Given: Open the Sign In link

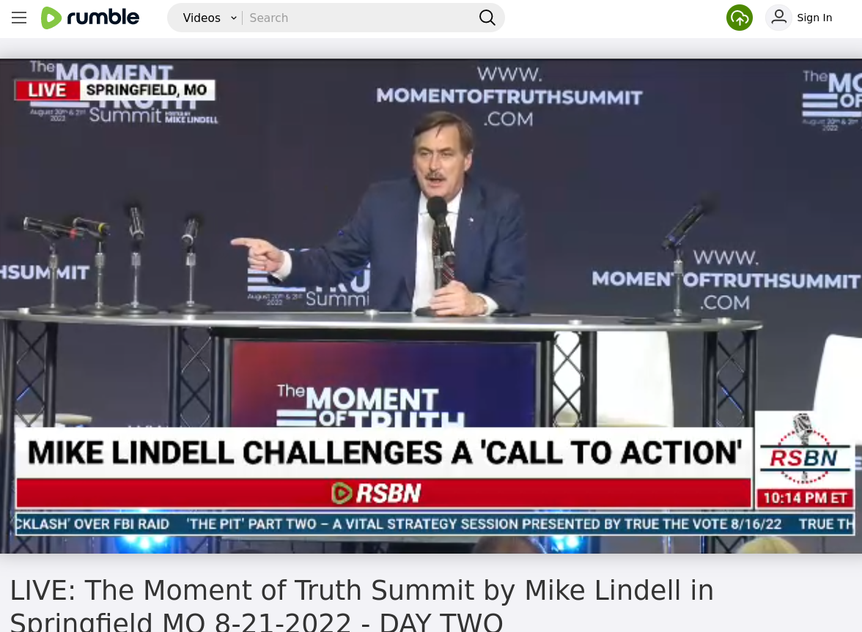Looking at the screenshot, I should 814,18.
